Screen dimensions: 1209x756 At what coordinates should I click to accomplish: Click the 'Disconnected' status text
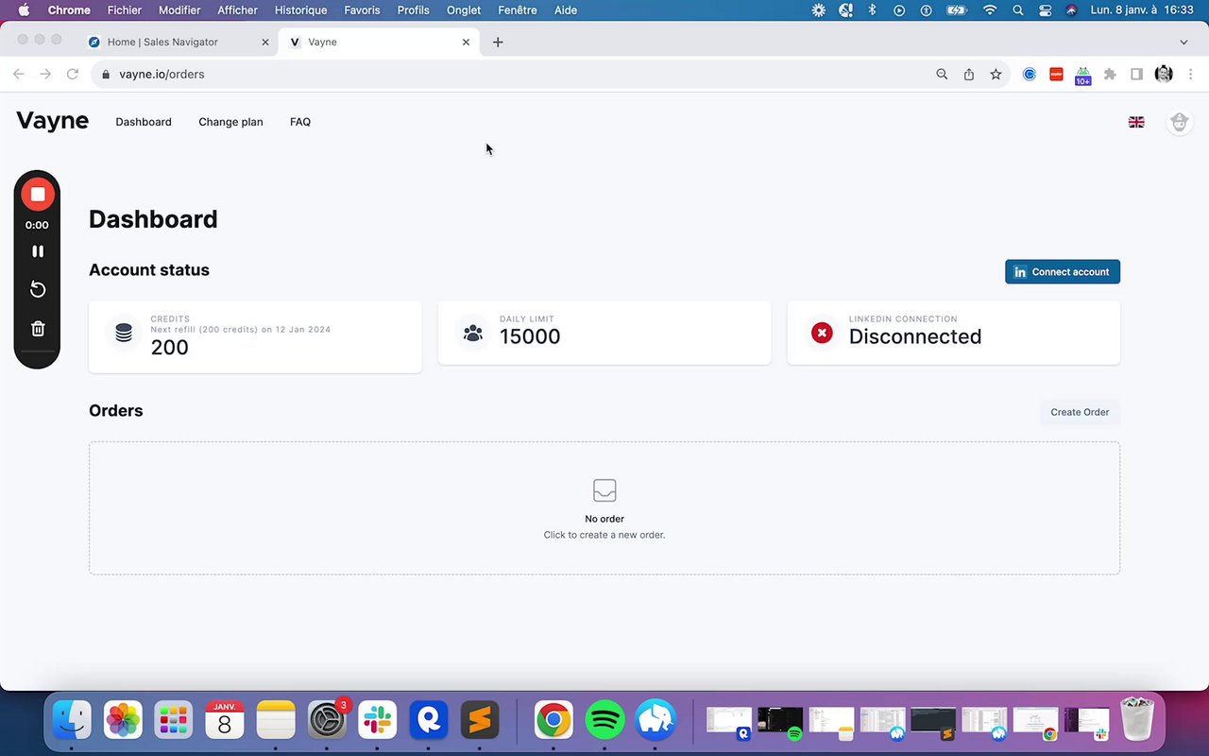click(x=915, y=337)
